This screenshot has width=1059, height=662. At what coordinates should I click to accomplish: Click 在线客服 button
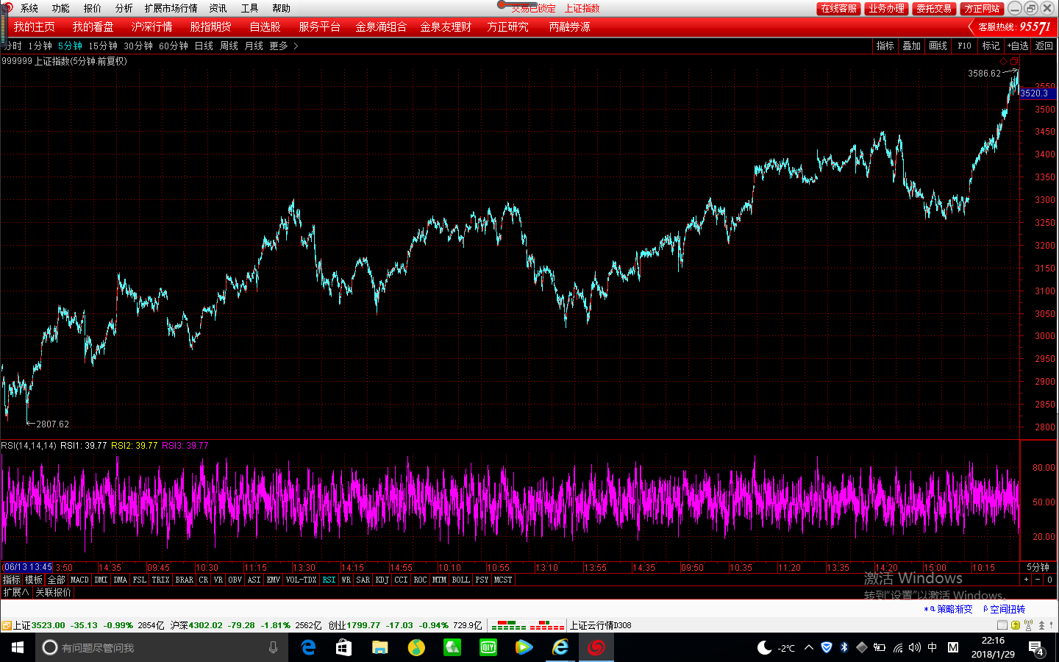(838, 8)
